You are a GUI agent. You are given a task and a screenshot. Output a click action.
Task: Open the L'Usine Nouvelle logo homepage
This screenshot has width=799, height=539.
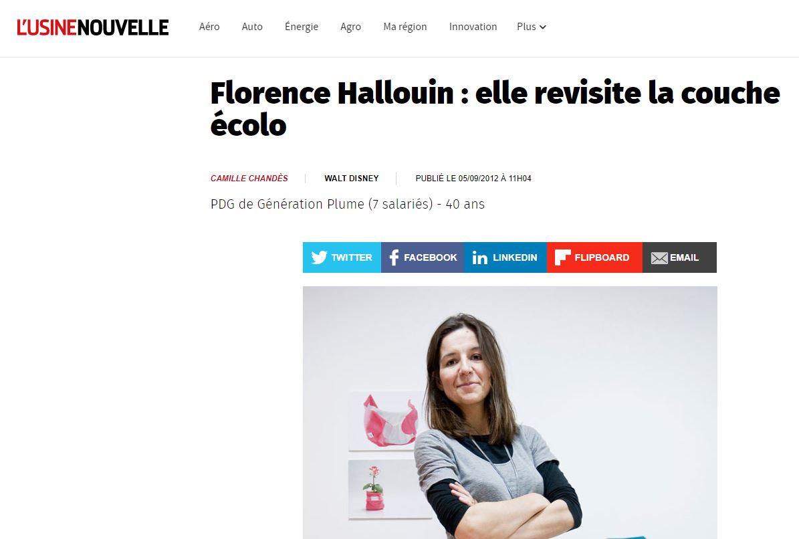[x=93, y=27]
